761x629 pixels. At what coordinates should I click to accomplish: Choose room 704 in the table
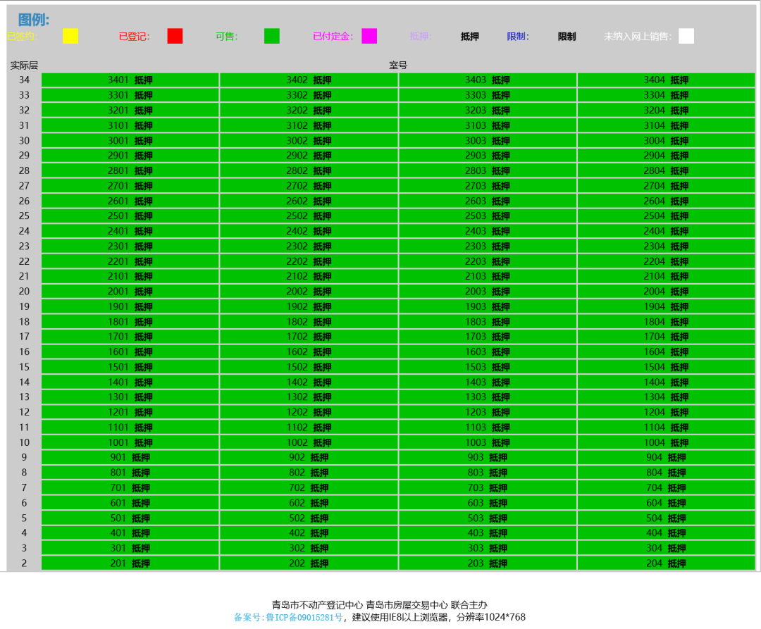[x=667, y=488]
